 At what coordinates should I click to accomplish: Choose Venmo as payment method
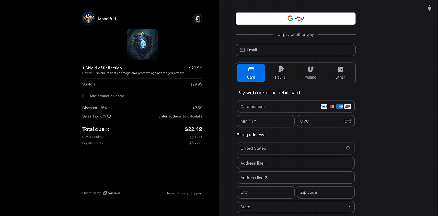(x=310, y=73)
